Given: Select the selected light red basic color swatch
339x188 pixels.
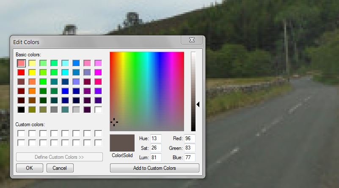Looking at the screenshot, I should (21, 63).
